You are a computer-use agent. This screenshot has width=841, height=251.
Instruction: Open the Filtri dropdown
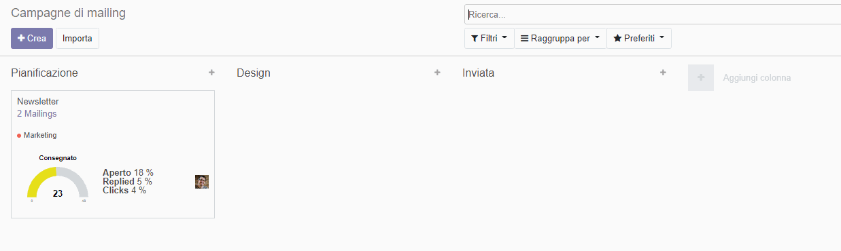[x=489, y=39]
